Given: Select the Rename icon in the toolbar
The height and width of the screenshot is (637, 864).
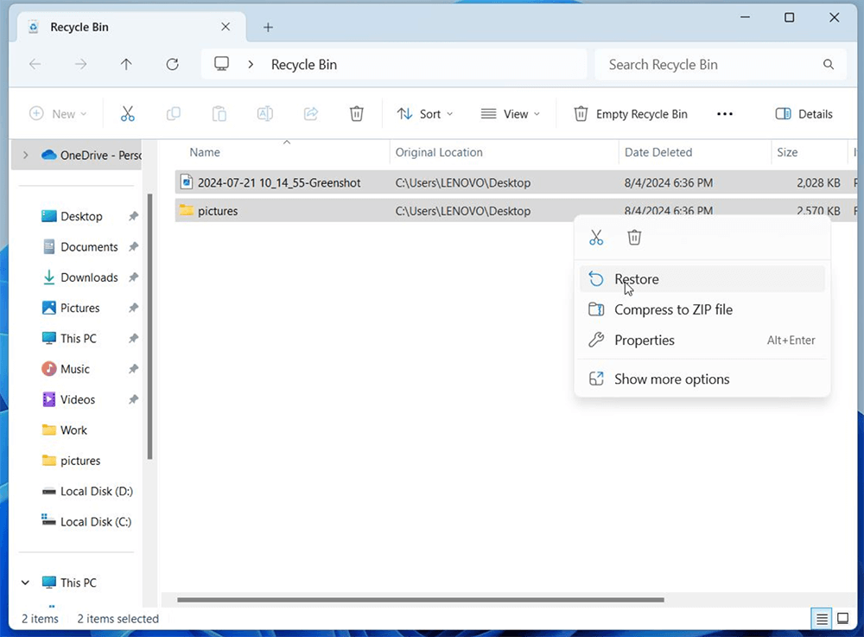Looking at the screenshot, I should coord(264,113).
